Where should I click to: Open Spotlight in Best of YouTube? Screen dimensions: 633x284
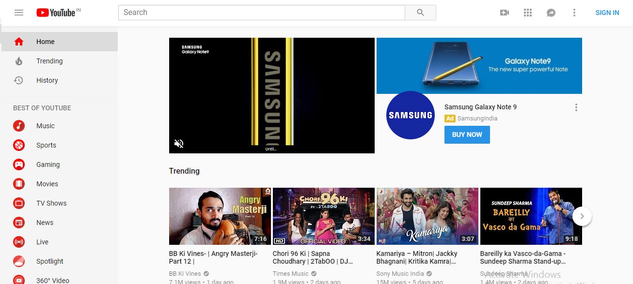pyautogui.click(x=59, y=261)
